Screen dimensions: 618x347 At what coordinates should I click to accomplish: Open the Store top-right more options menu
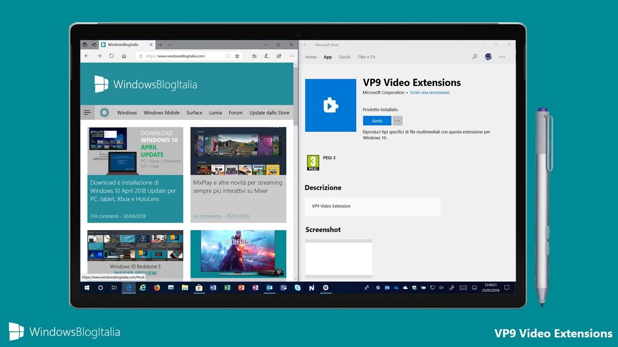tap(502, 57)
